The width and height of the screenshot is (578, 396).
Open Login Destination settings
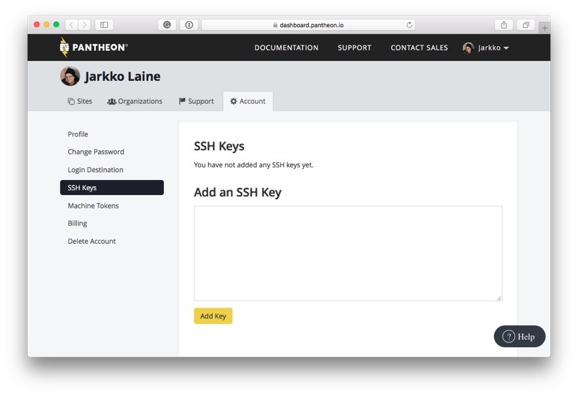coord(95,170)
